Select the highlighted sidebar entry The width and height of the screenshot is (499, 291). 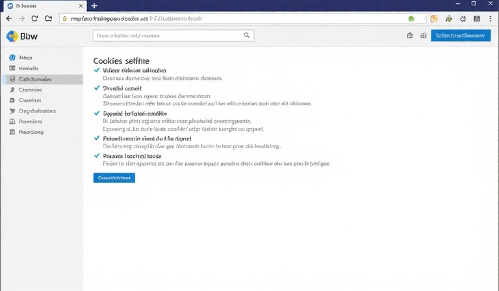point(44,79)
